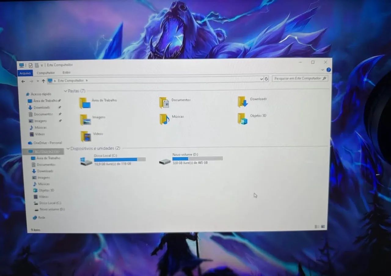Image resolution: width=391 pixels, height=276 pixels.
Task: Select the Músicas folder icon
Action: 164,119
